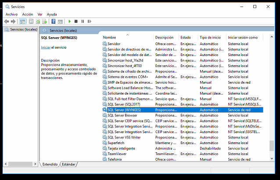Click the Restart service toolbar icon
Image resolution: width=280 pixels, height=180 pixels.
tap(89, 21)
